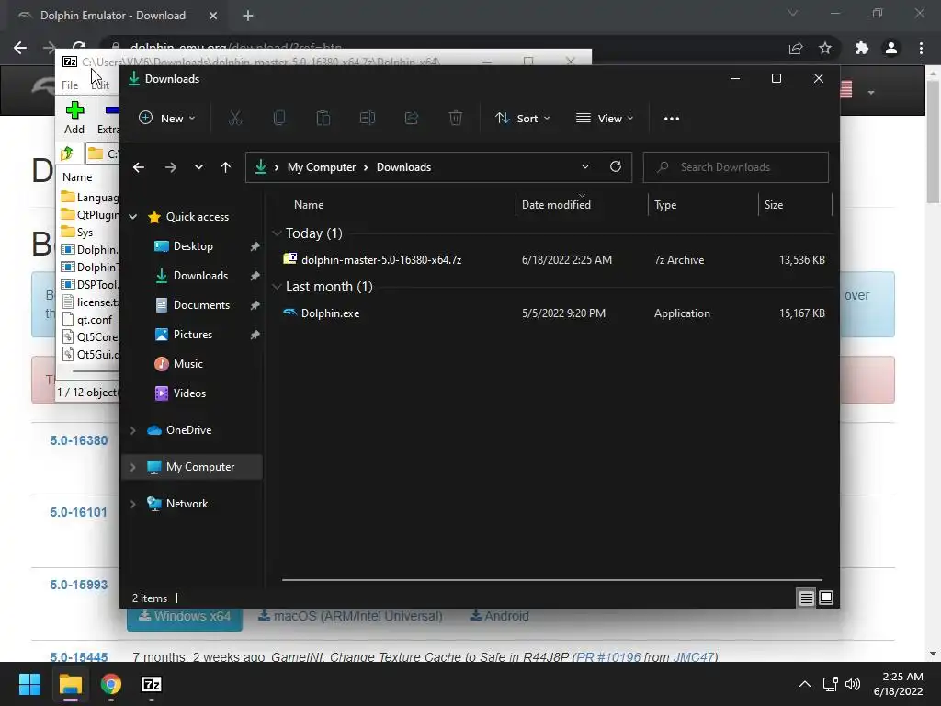Image resolution: width=941 pixels, height=706 pixels.
Task: Click Chrome share page icon
Action: pos(796,48)
